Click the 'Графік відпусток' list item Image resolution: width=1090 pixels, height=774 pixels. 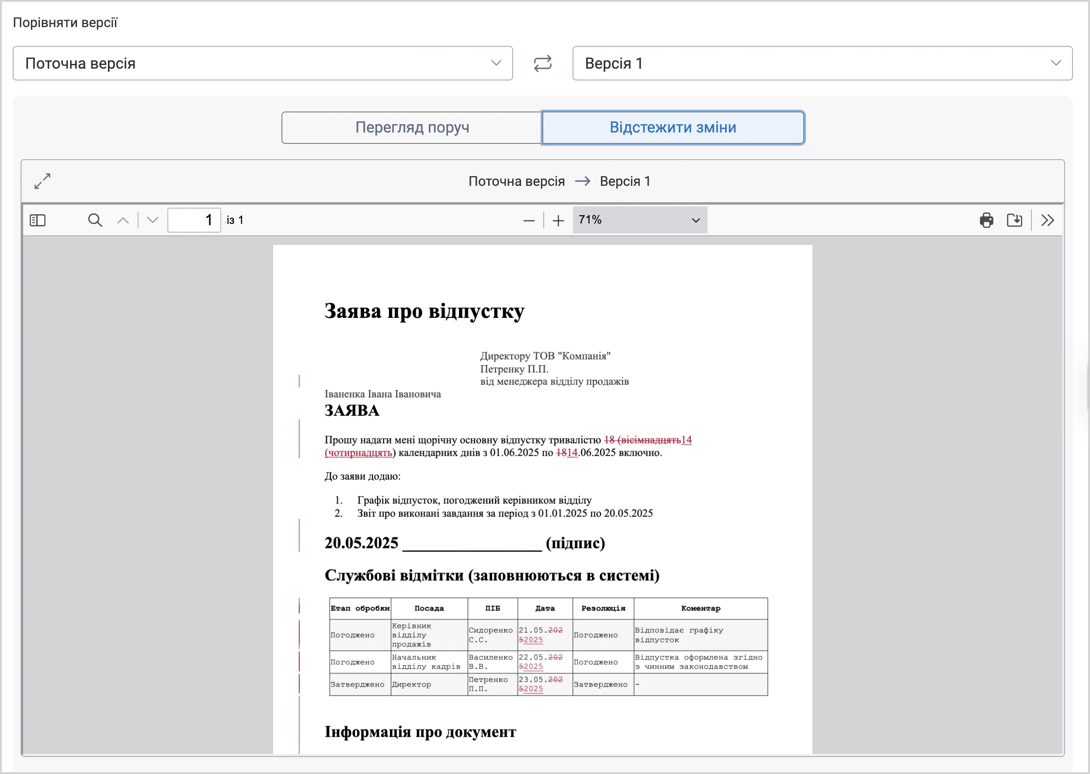[x=475, y=500]
